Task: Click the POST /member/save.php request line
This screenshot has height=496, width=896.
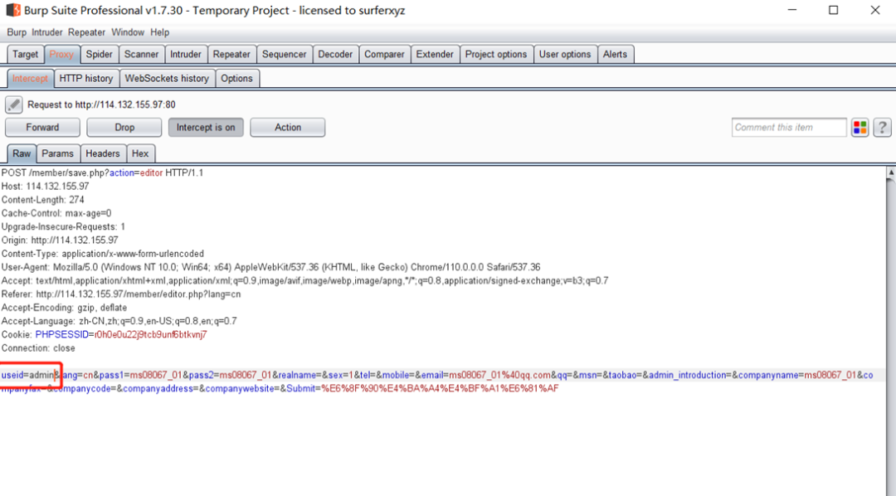Action: (x=102, y=173)
